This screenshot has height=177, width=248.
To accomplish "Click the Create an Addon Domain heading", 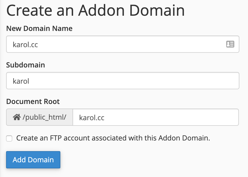I will click(96, 10).
